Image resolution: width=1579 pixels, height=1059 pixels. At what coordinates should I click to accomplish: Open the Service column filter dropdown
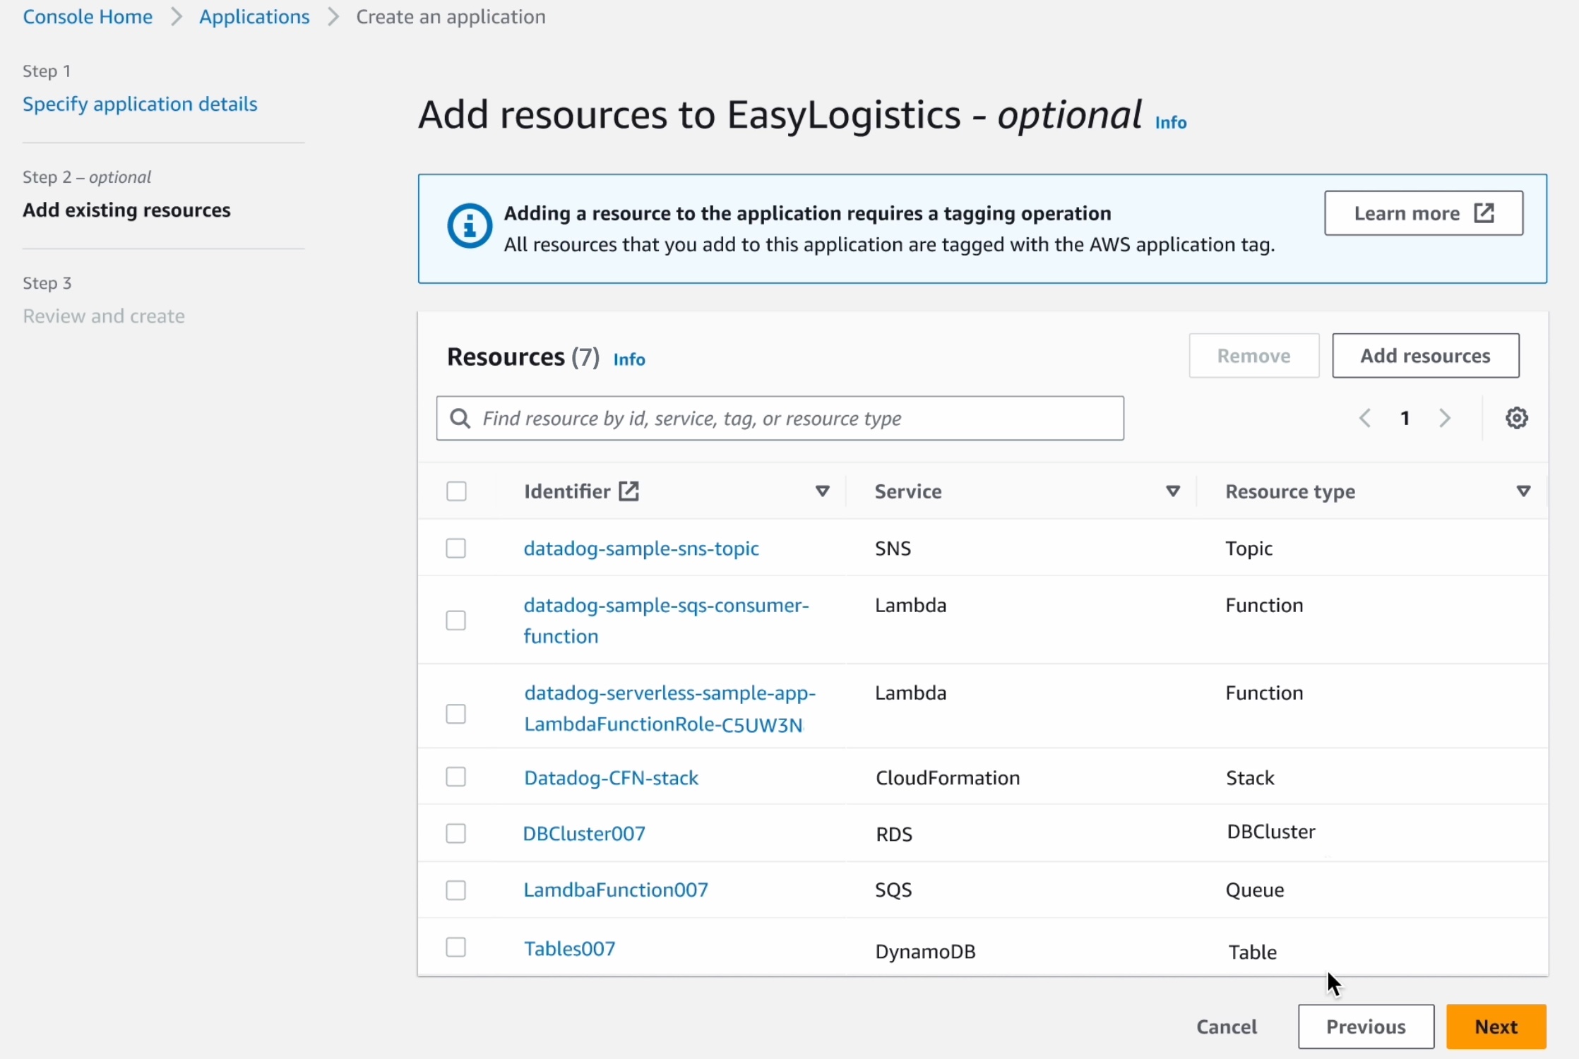pos(1172,491)
